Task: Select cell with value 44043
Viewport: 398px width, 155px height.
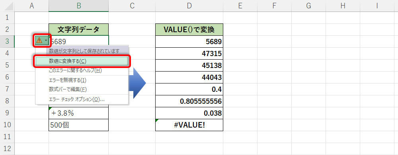Action: click(x=189, y=77)
